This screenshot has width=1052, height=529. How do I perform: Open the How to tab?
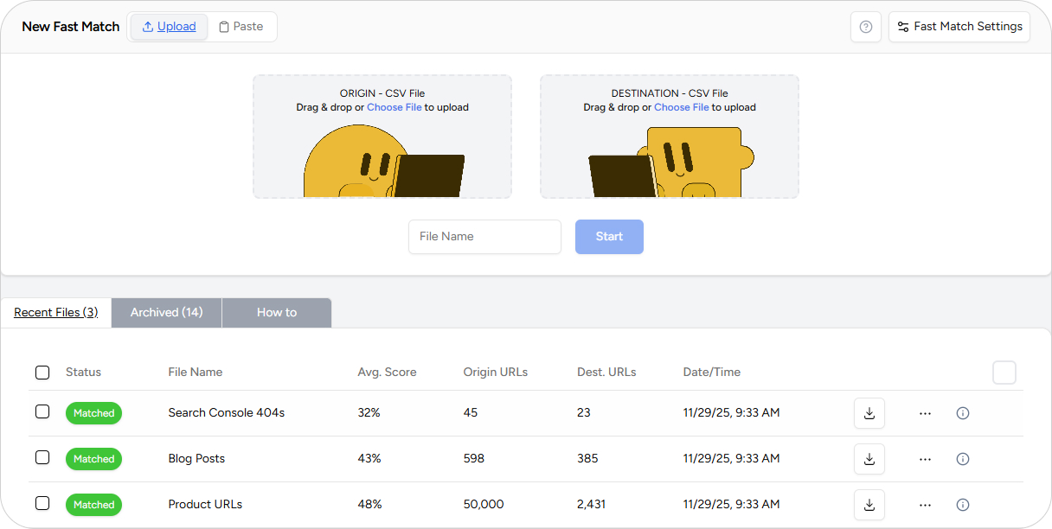click(x=276, y=313)
